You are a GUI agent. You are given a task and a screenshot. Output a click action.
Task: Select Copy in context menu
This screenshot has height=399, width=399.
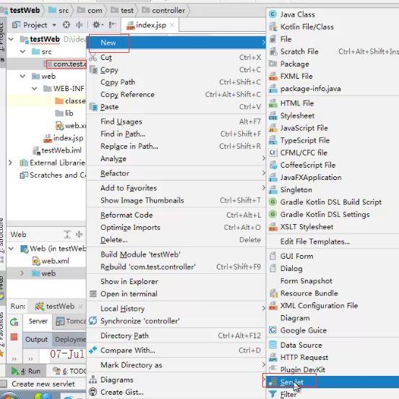coord(176,69)
